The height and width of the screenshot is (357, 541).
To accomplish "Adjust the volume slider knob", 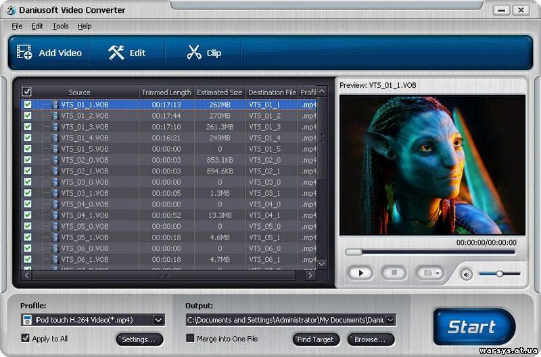I will [499, 274].
